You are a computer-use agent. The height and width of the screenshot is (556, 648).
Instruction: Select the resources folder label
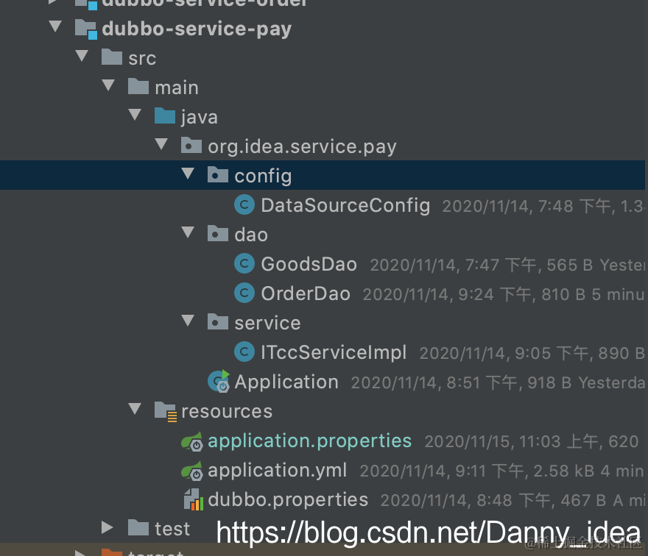[227, 412]
